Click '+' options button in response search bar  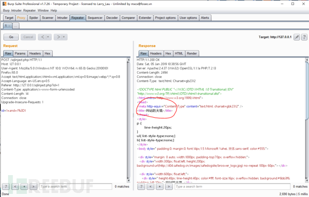tap(159, 186)
